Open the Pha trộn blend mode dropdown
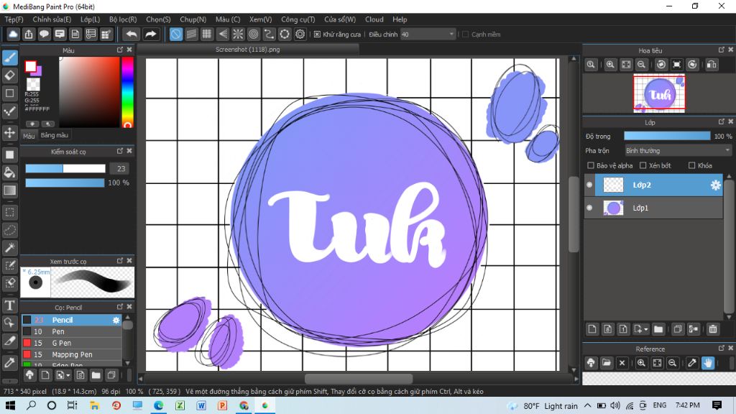The width and height of the screenshot is (736, 414). point(678,151)
